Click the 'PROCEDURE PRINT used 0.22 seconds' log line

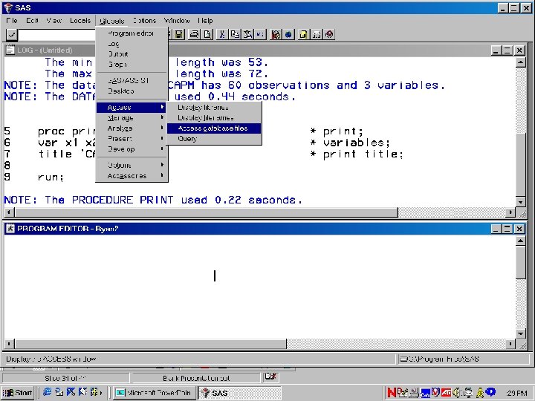click(x=153, y=200)
